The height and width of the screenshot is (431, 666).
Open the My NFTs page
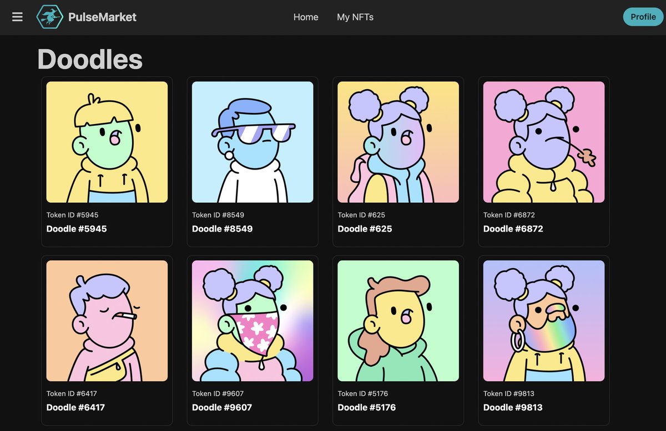pyautogui.click(x=355, y=17)
